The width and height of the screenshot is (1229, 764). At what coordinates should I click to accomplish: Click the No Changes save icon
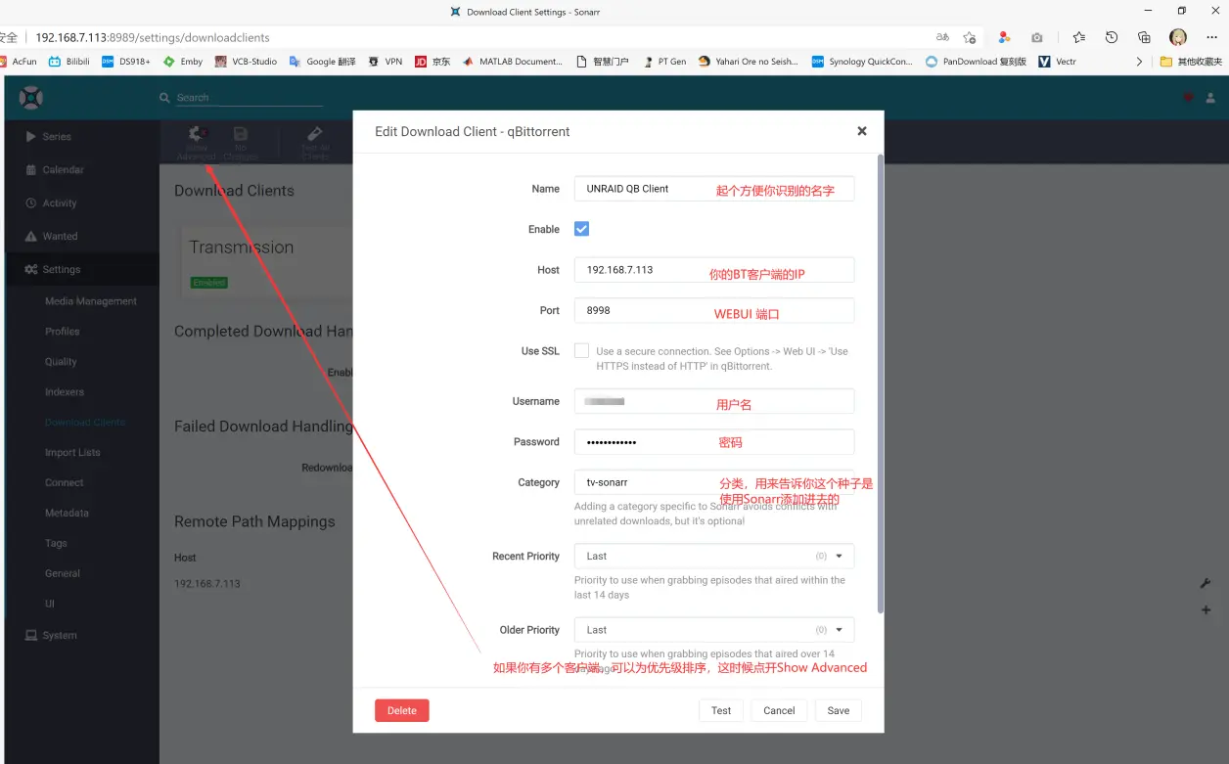[x=241, y=134]
